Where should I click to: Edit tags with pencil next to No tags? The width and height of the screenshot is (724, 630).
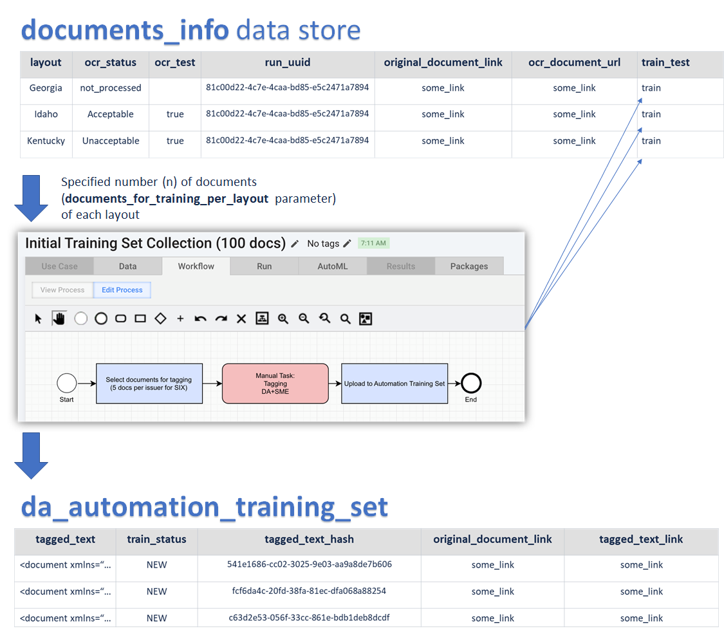coord(348,243)
